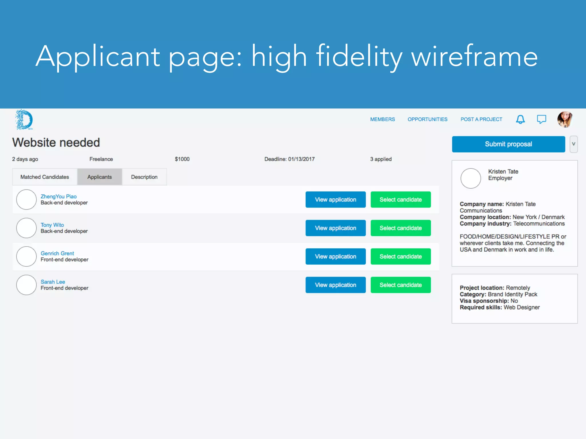
Task: Click Sarah Lee's avatar circle
Action: coord(26,285)
